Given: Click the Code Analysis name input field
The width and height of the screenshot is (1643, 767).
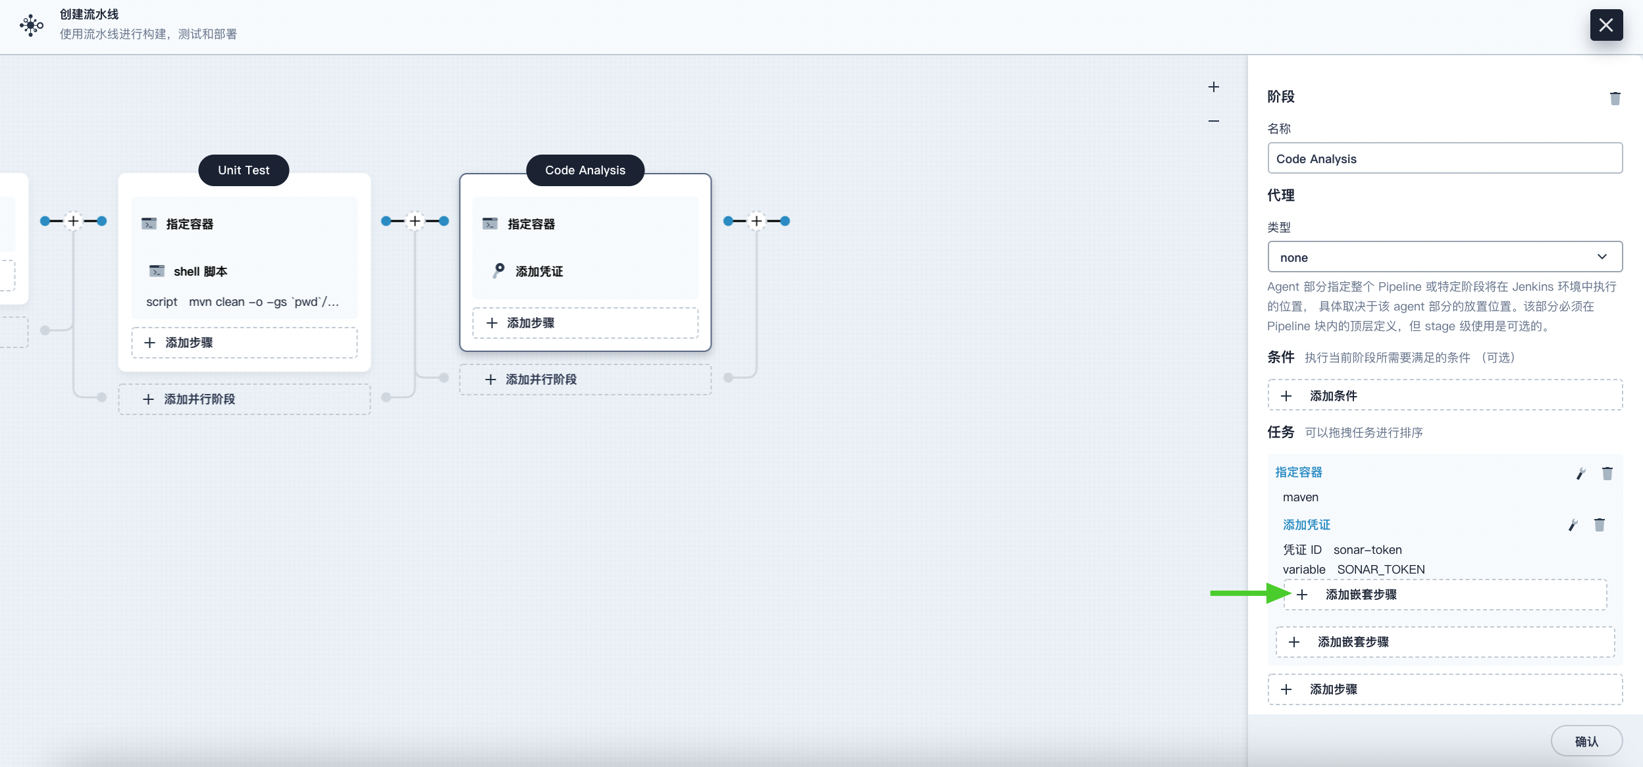Looking at the screenshot, I should tap(1445, 159).
